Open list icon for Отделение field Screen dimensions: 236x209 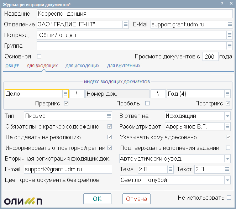[x=126, y=24]
